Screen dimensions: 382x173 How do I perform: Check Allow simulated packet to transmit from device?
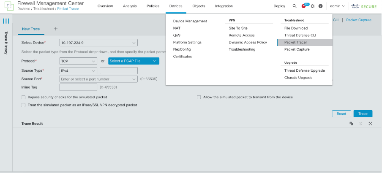199,97
